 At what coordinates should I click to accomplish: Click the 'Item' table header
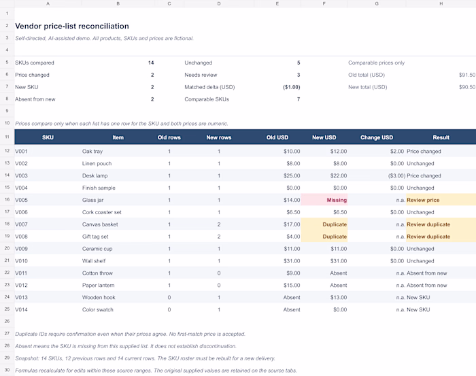(x=118, y=137)
